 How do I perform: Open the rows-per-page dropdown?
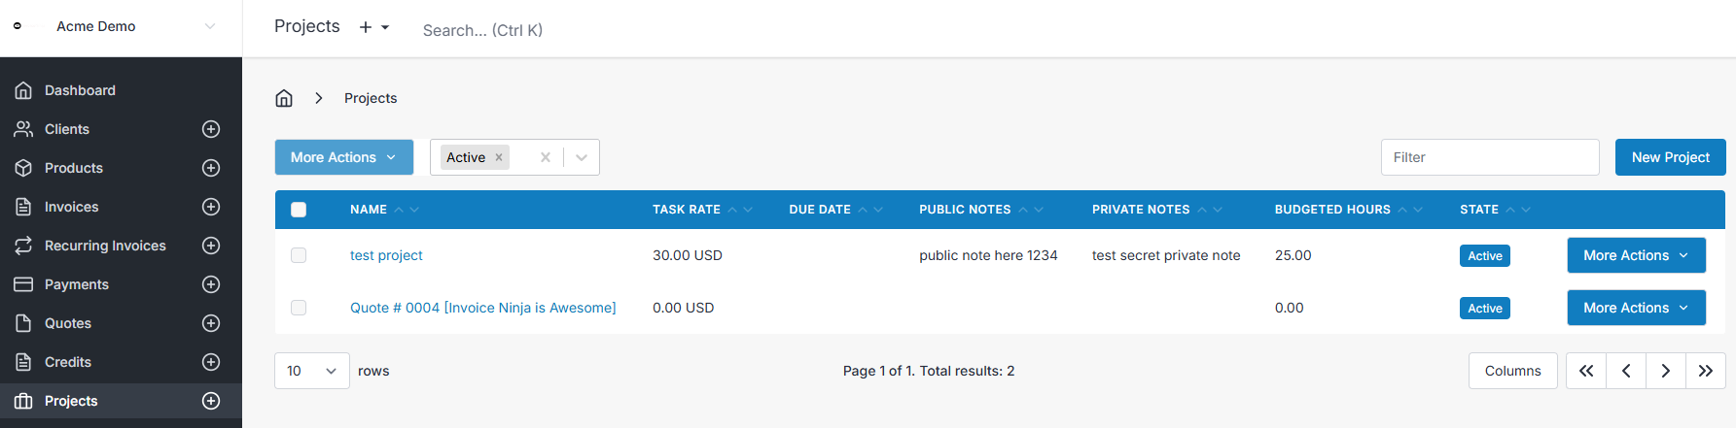(x=312, y=371)
